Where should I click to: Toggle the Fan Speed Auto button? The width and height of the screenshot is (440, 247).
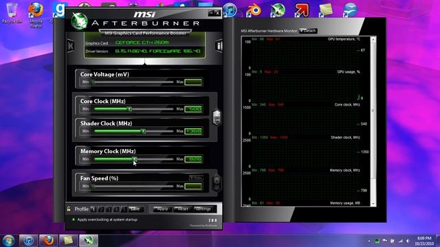196,178
